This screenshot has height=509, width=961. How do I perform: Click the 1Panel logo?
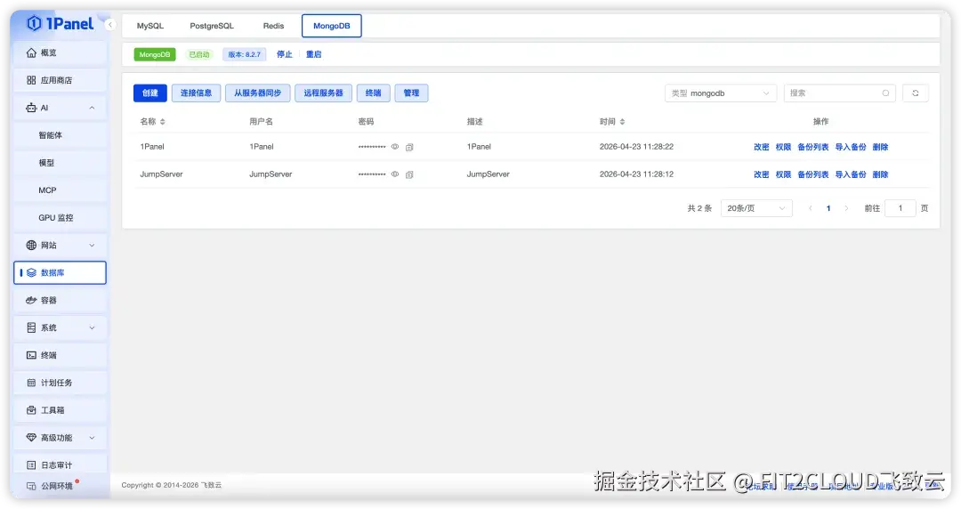click(61, 24)
